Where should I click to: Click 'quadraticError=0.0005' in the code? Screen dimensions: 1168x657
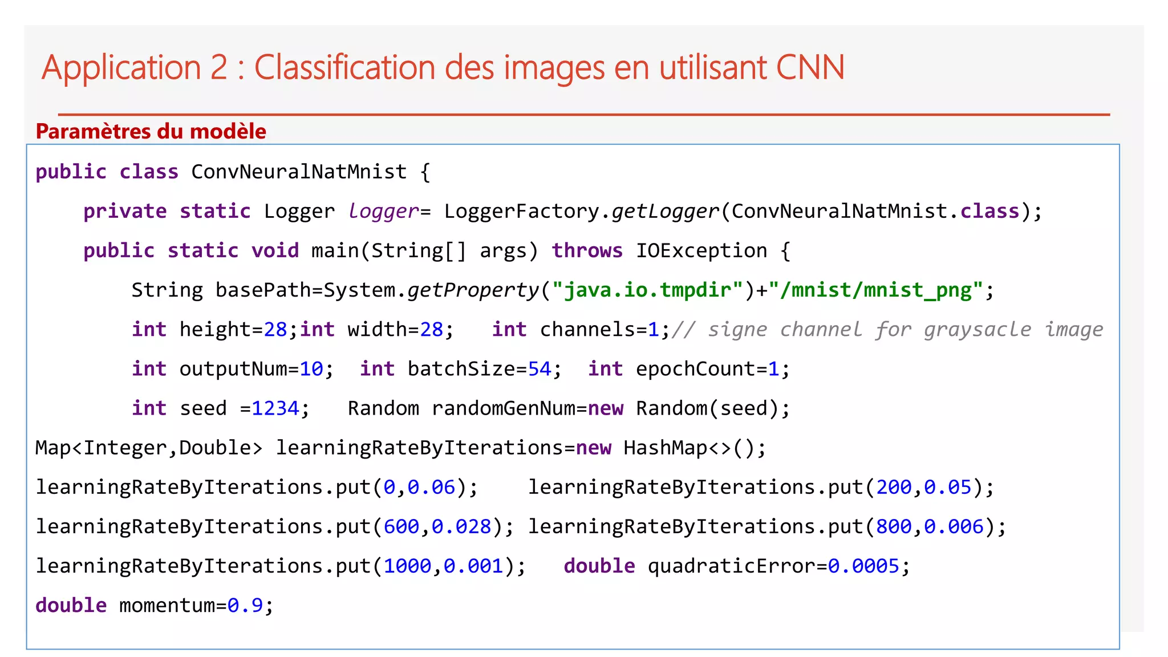click(x=773, y=566)
